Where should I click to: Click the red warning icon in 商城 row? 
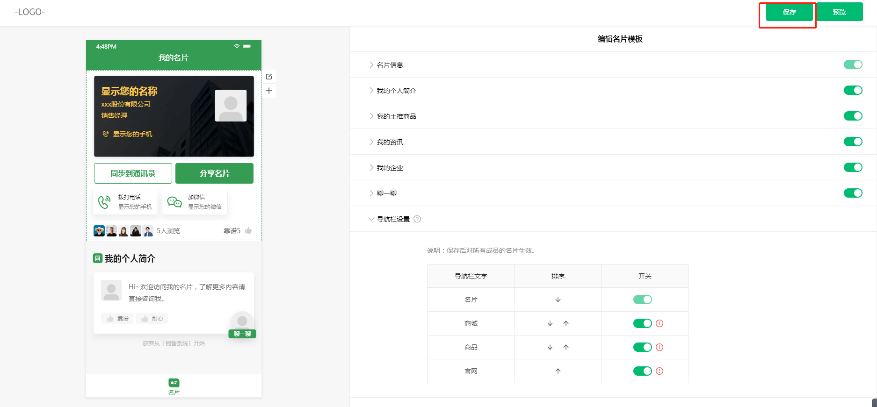(660, 323)
